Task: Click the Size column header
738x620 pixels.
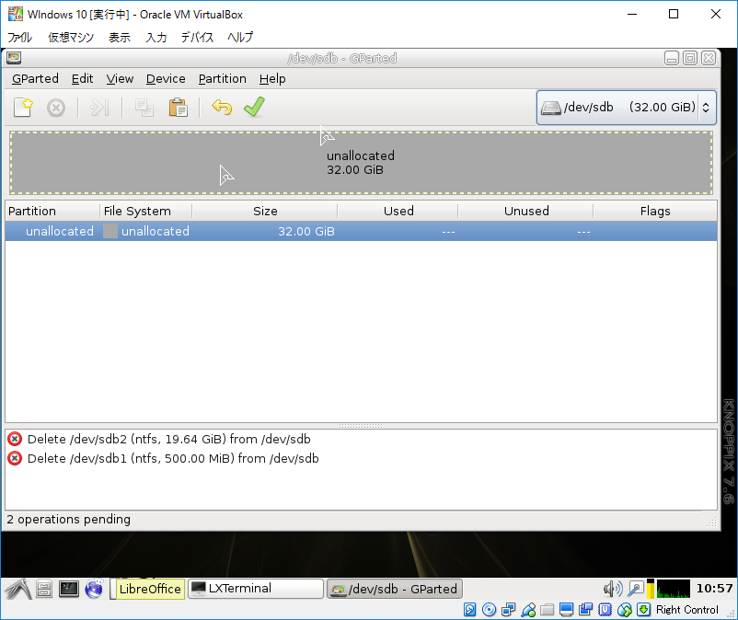Action: (x=264, y=211)
